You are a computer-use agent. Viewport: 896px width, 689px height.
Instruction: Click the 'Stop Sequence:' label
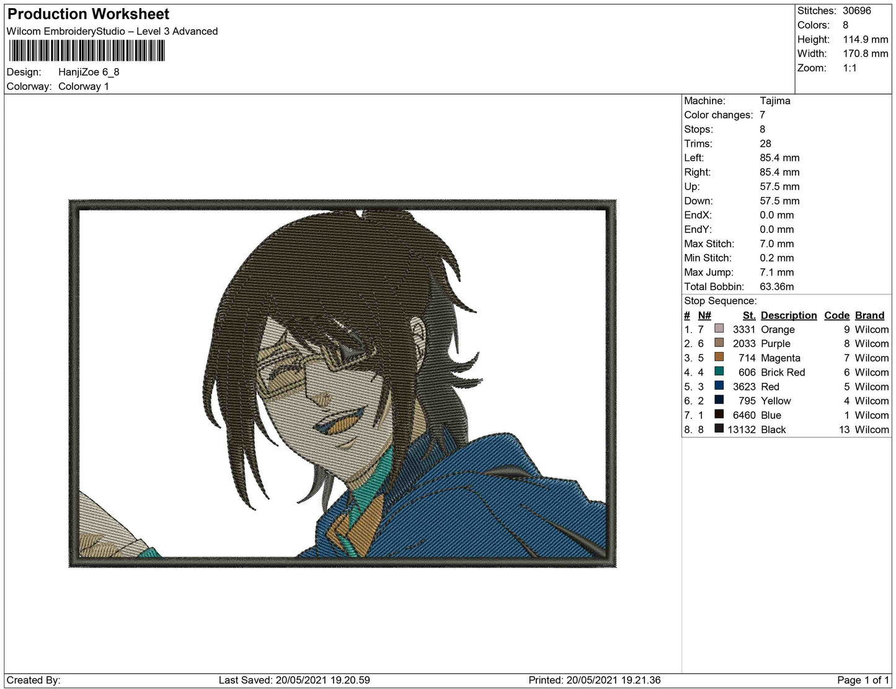pyautogui.click(x=721, y=301)
